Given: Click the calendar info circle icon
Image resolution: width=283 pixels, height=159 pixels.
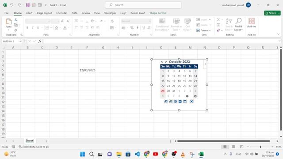Looking at the screenshot, I should [187, 96].
